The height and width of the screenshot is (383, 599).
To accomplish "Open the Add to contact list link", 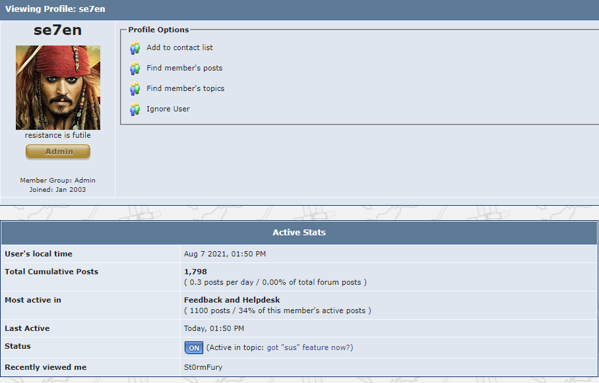I will tap(179, 47).
